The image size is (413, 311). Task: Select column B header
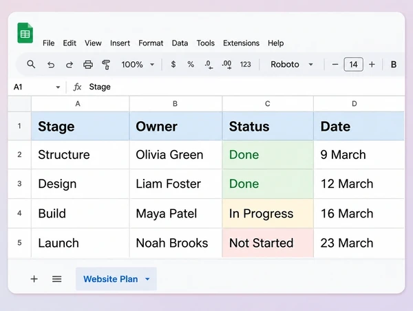tap(176, 104)
